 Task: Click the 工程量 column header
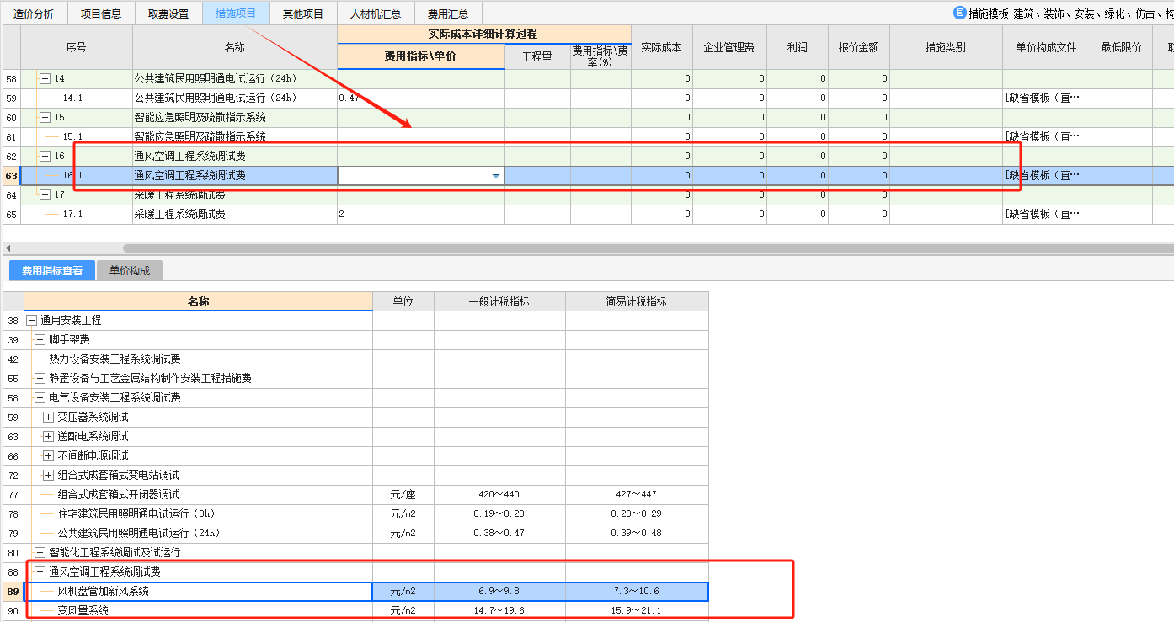point(537,56)
